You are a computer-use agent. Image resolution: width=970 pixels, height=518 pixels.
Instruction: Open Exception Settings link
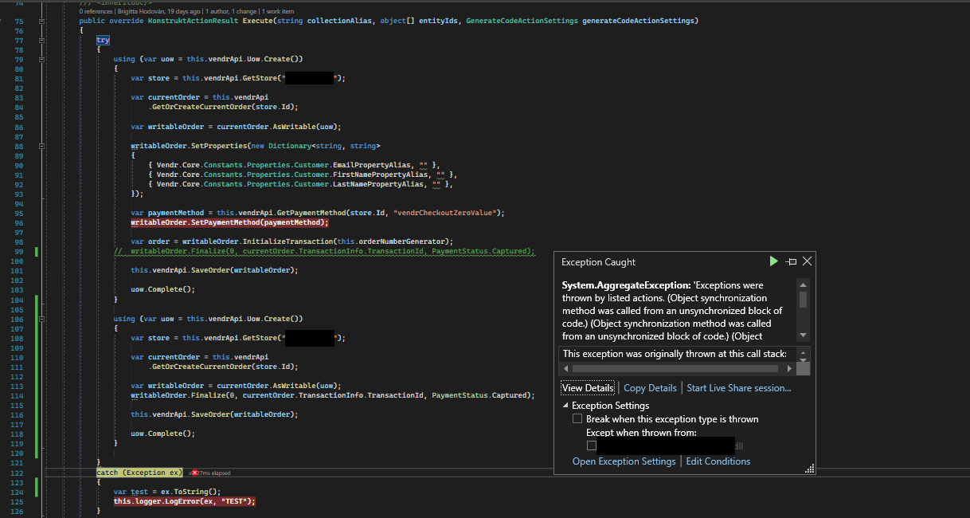pyautogui.click(x=624, y=461)
